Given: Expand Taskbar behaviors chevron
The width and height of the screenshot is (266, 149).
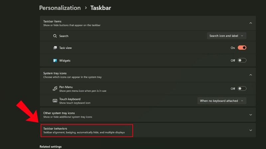Looking at the screenshot, I should 251,130.
